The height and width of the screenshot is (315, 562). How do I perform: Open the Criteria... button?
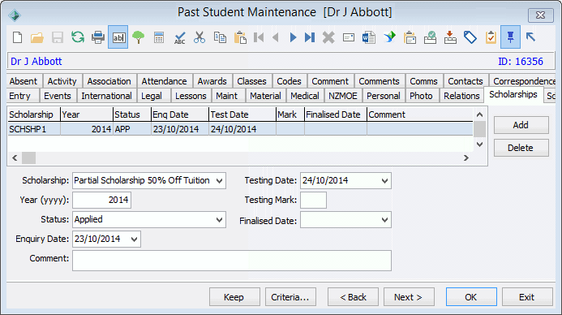tap(290, 297)
